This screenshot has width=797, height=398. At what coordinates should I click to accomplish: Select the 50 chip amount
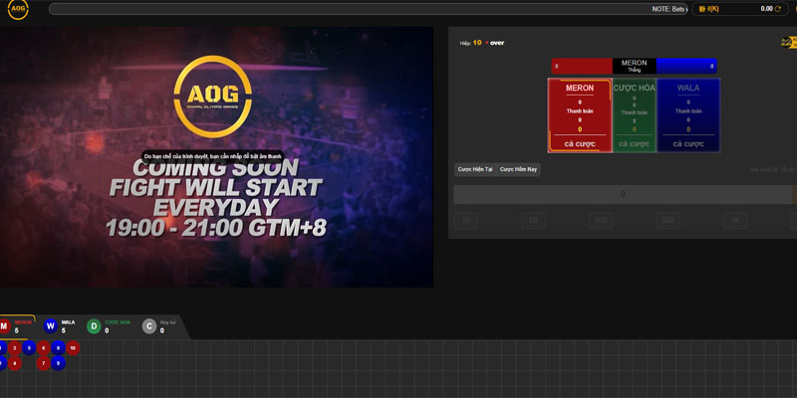[533, 220]
